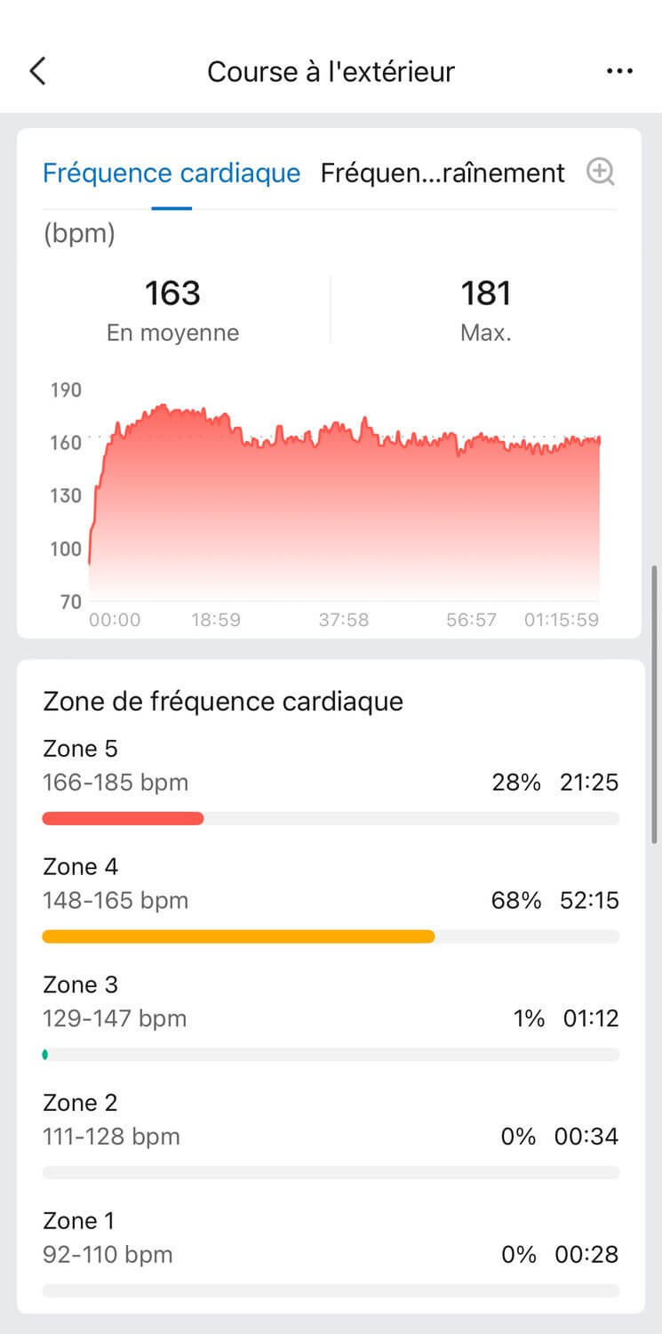Tap the back arrow icon

37,71
